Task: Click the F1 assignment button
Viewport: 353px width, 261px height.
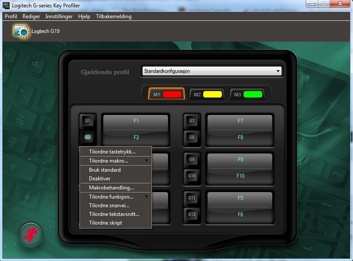Action: point(136,122)
